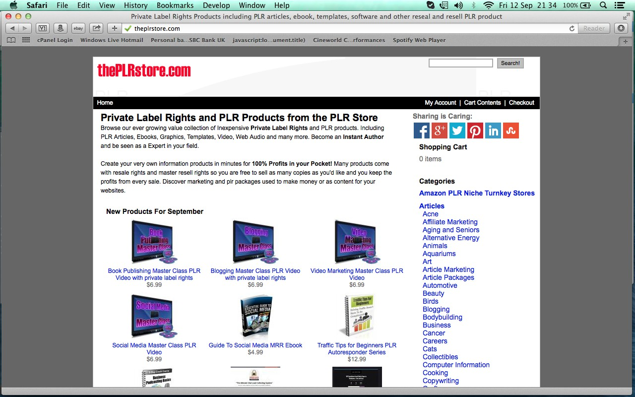Open Safari's Share button in toolbar
The height and width of the screenshot is (397, 635).
97,28
